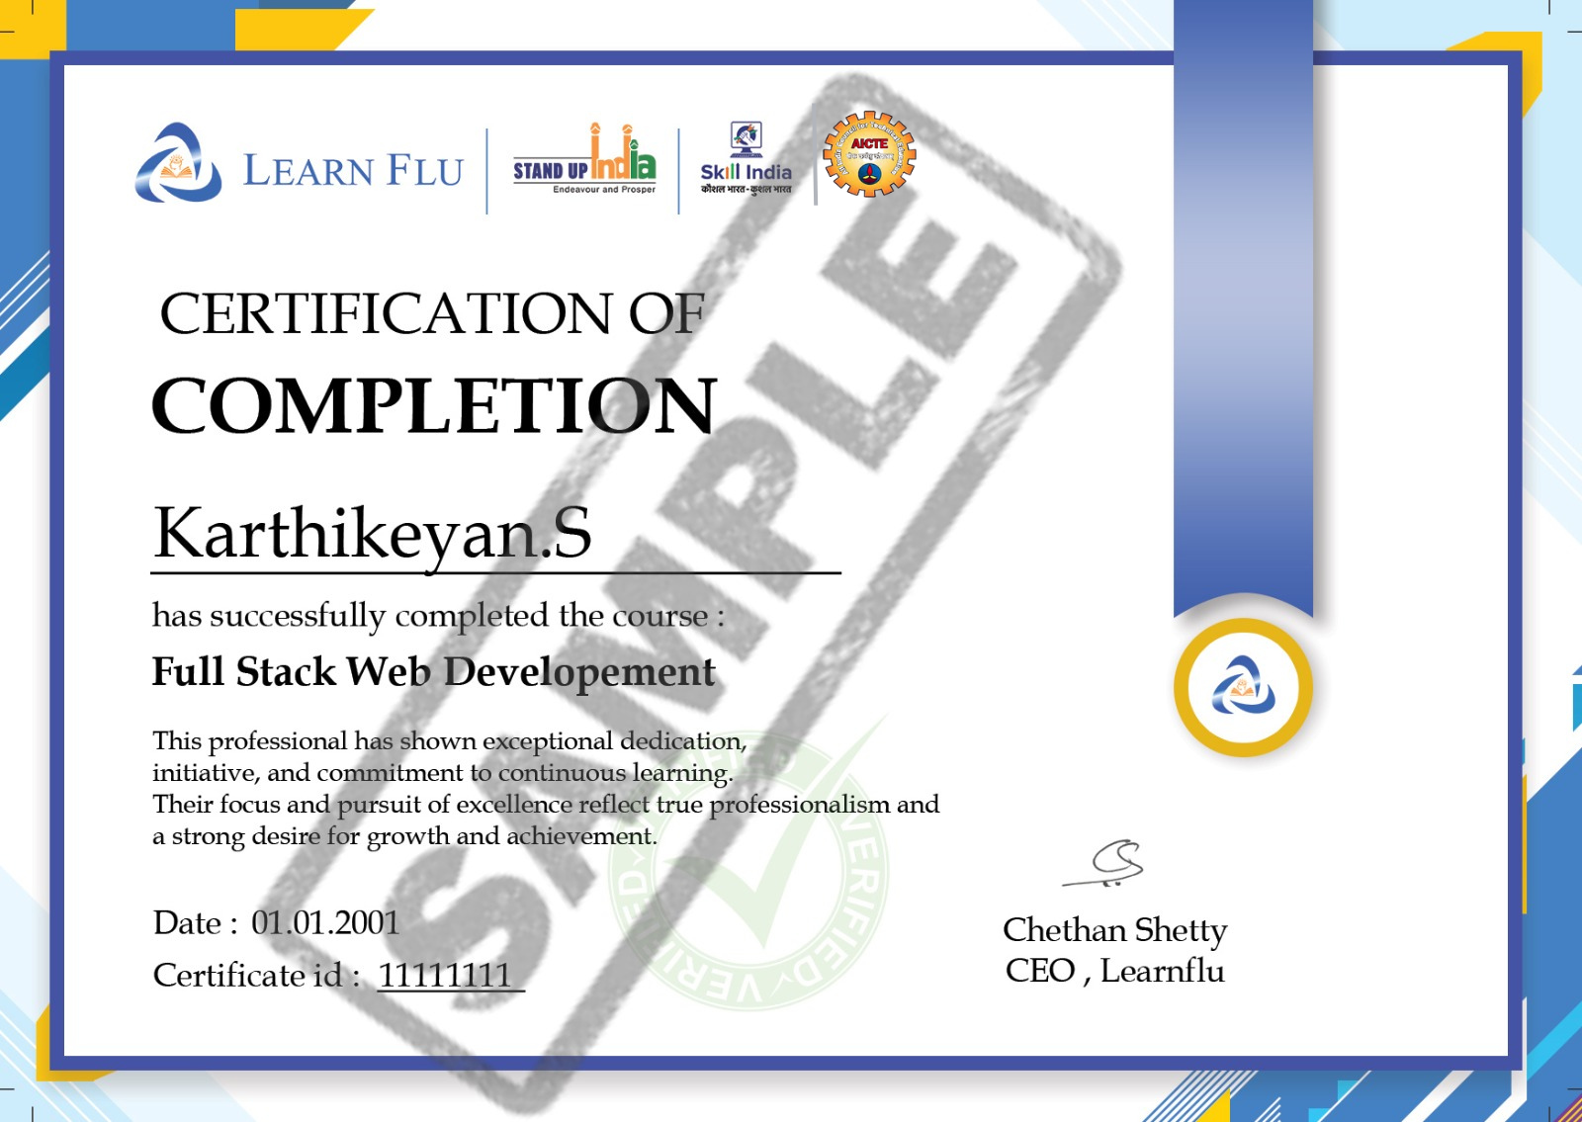1582x1122 pixels.
Task: Click the CERTIFICATION OF title text
Action: pos(432,314)
